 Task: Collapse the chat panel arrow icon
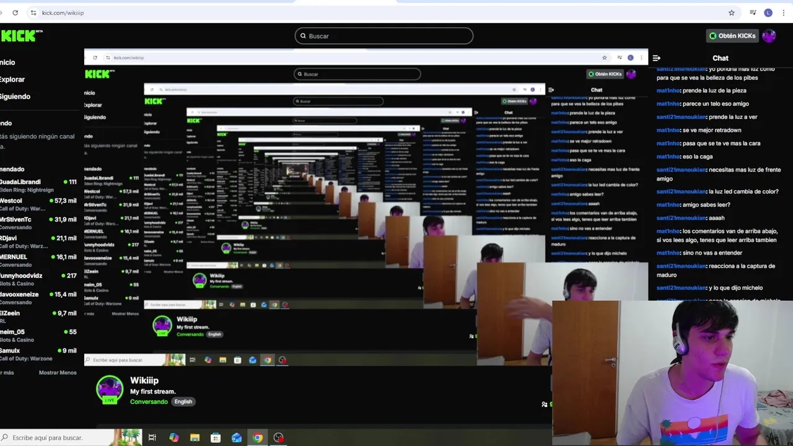tap(657, 58)
